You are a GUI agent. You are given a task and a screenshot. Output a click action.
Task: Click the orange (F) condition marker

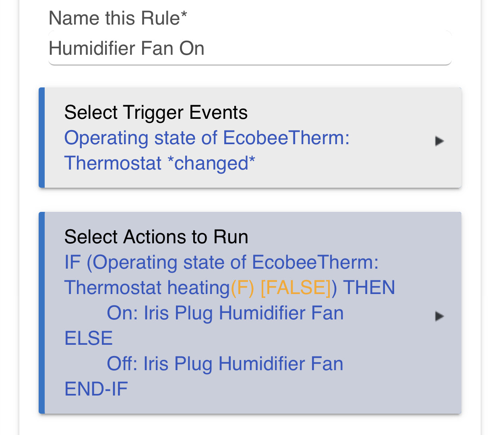(242, 288)
